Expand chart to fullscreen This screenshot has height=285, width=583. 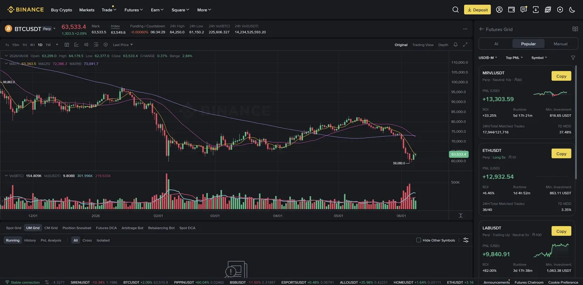(x=465, y=45)
